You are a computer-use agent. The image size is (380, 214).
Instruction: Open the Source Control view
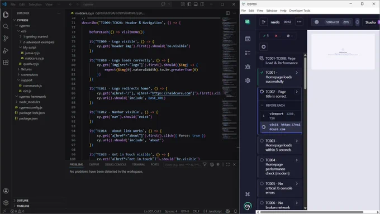click(6, 39)
